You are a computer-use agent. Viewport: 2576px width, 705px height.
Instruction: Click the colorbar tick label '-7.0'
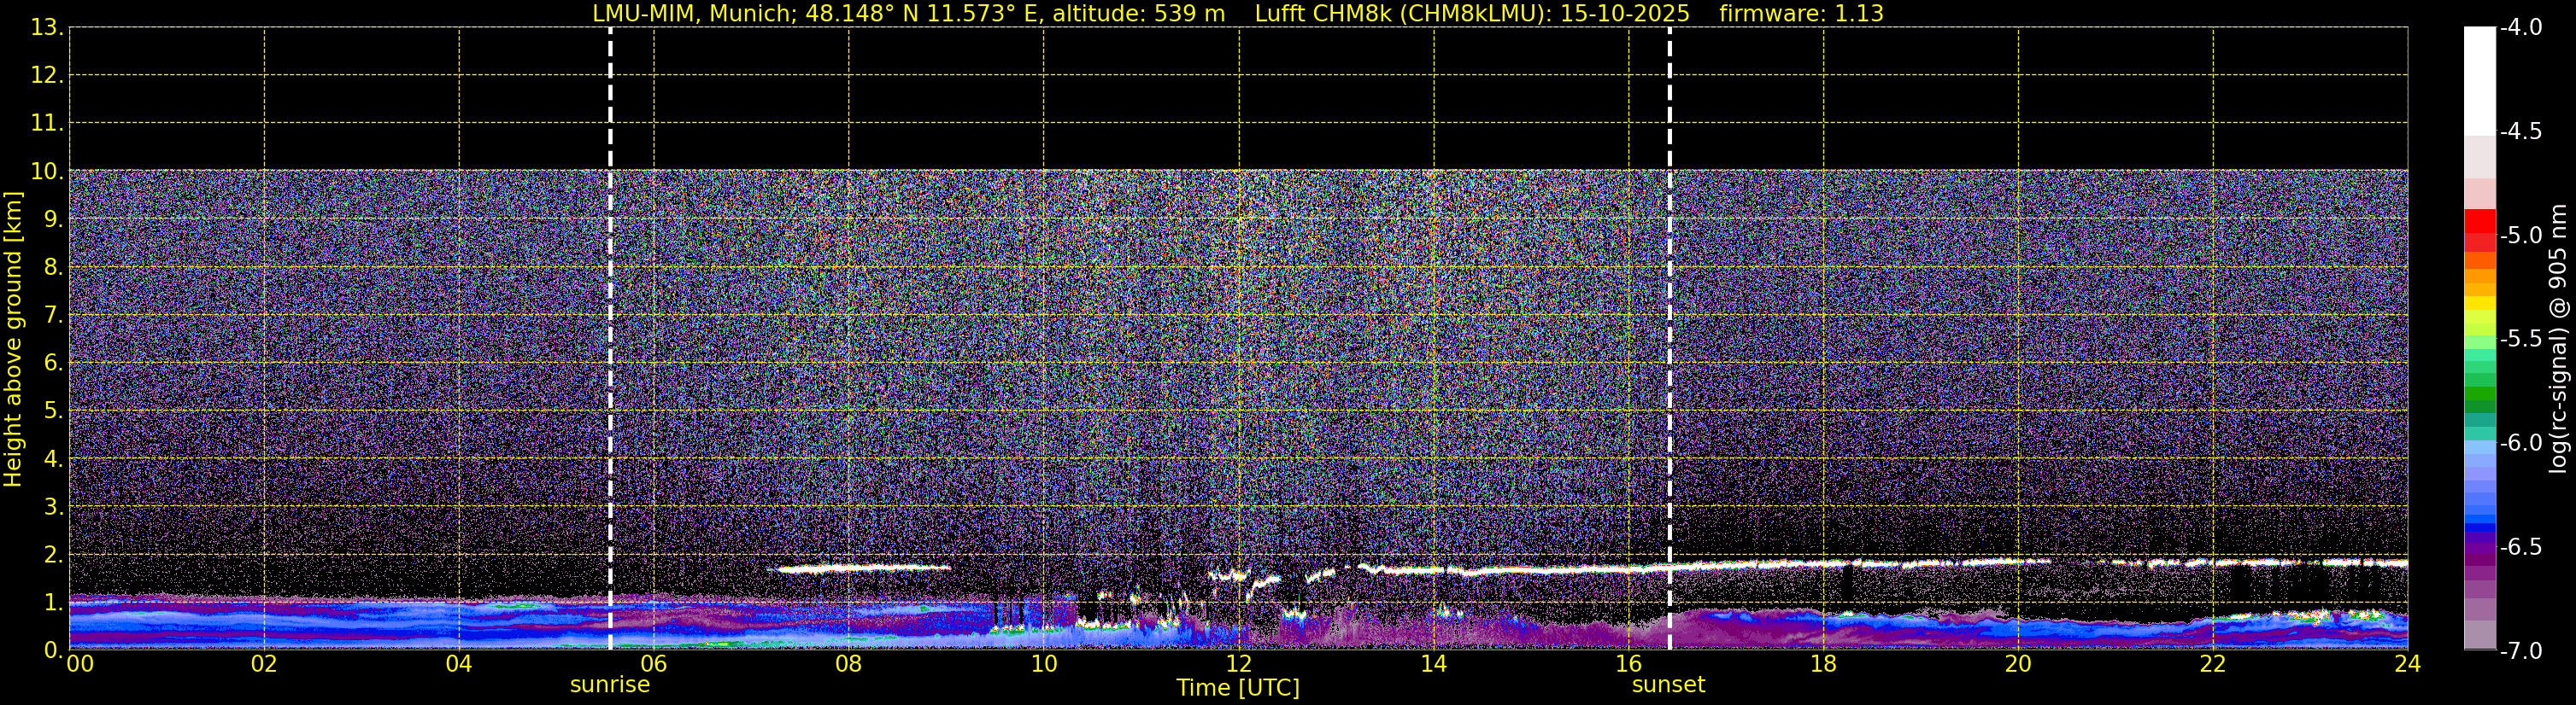2520,651
